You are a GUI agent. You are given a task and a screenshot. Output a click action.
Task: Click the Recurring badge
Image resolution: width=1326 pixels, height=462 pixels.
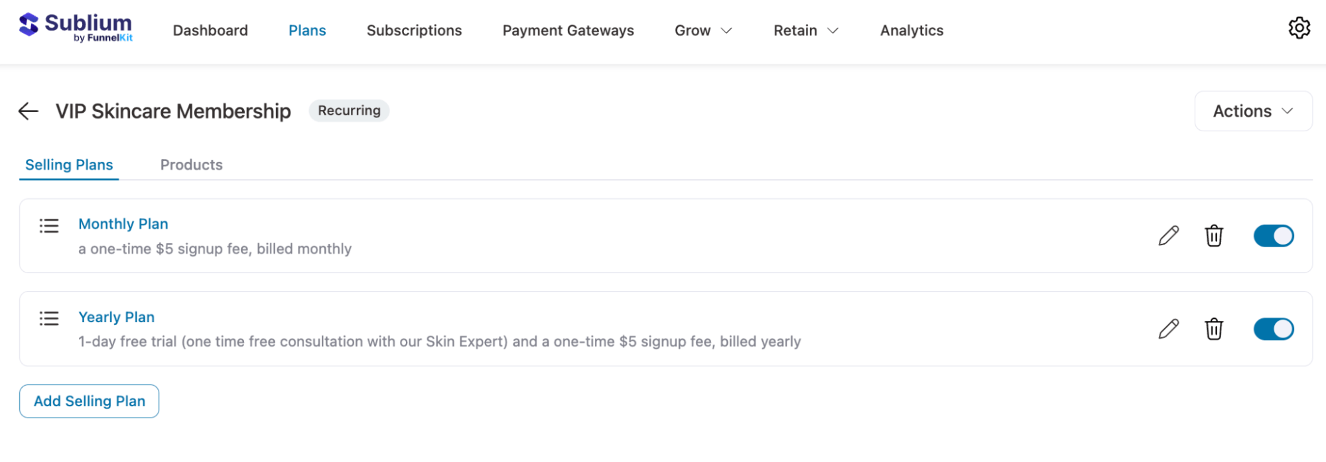click(349, 111)
